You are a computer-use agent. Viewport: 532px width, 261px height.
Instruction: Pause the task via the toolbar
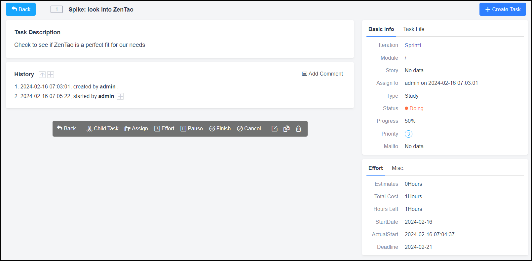tap(192, 128)
